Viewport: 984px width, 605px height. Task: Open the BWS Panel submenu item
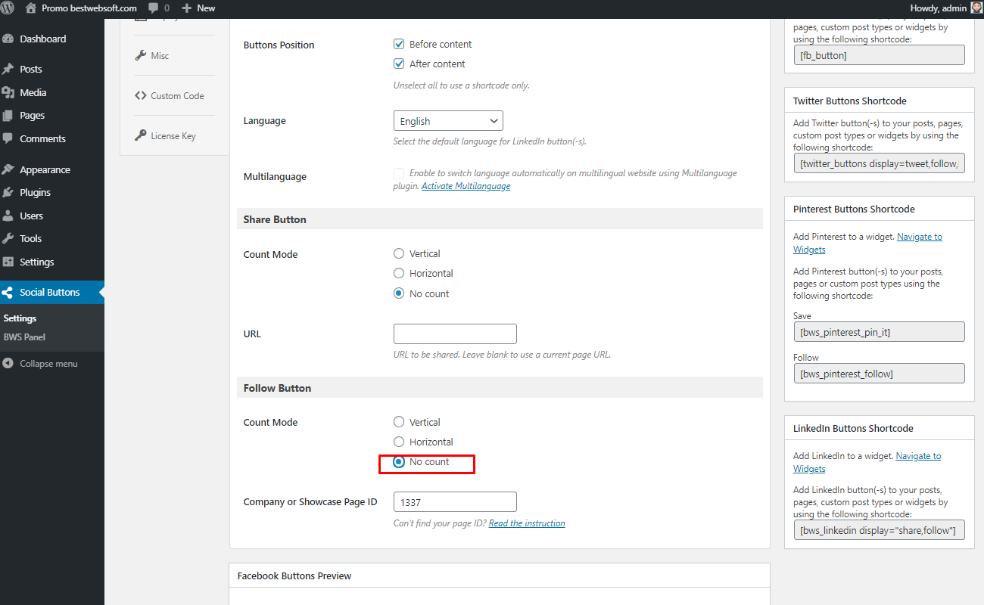click(x=25, y=337)
